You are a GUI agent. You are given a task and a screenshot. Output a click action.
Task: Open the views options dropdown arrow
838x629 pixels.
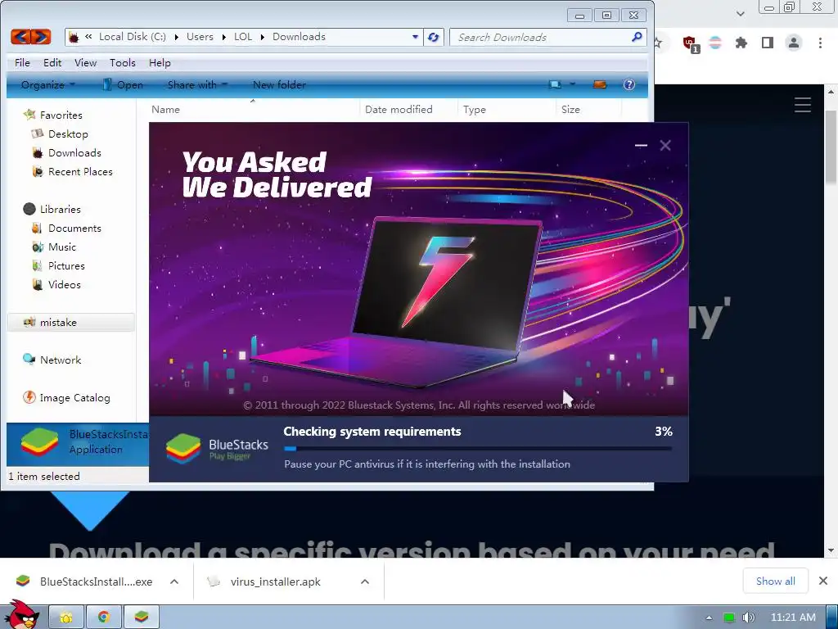click(572, 84)
